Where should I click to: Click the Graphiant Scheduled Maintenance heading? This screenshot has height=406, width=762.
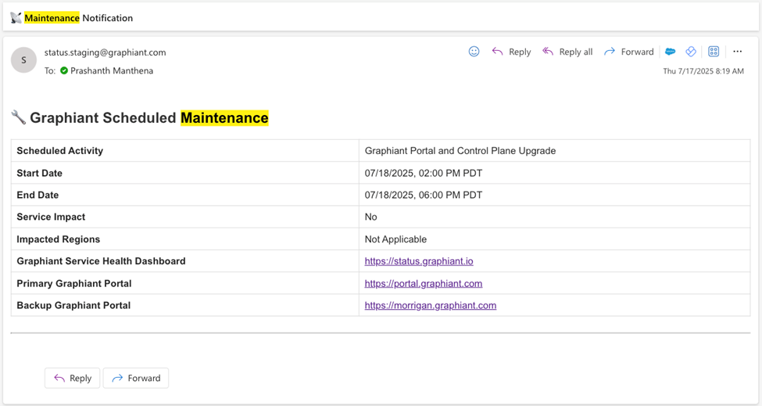149,117
